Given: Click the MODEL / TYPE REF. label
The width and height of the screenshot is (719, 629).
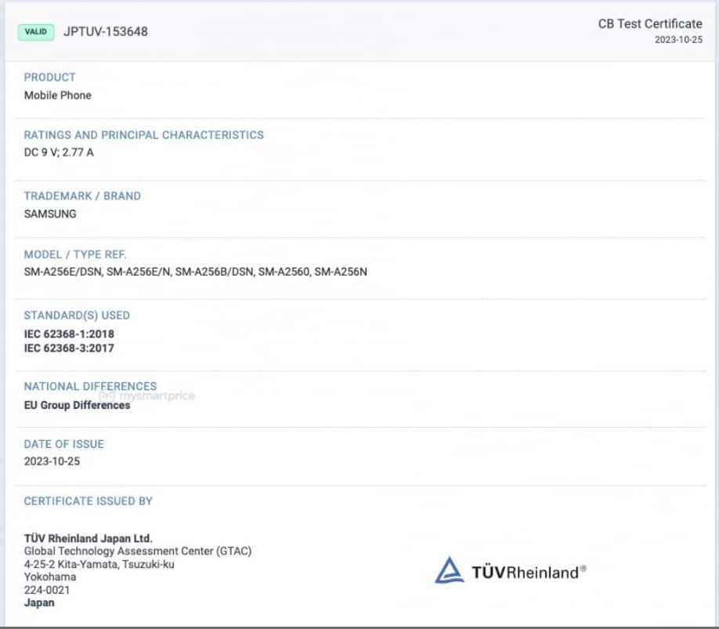Looking at the screenshot, I should point(75,255).
